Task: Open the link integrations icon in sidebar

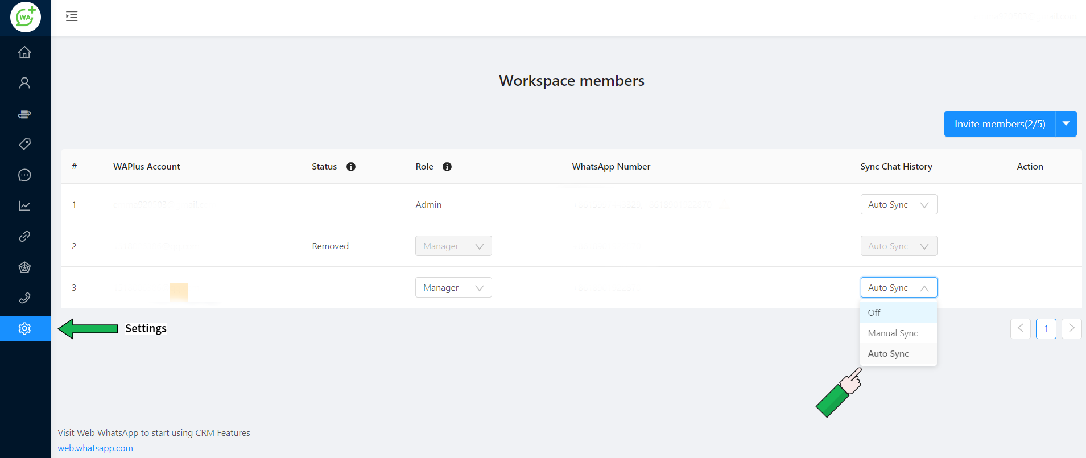Action: tap(24, 237)
